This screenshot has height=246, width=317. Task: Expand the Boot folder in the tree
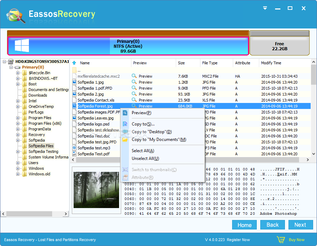click(18, 84)
